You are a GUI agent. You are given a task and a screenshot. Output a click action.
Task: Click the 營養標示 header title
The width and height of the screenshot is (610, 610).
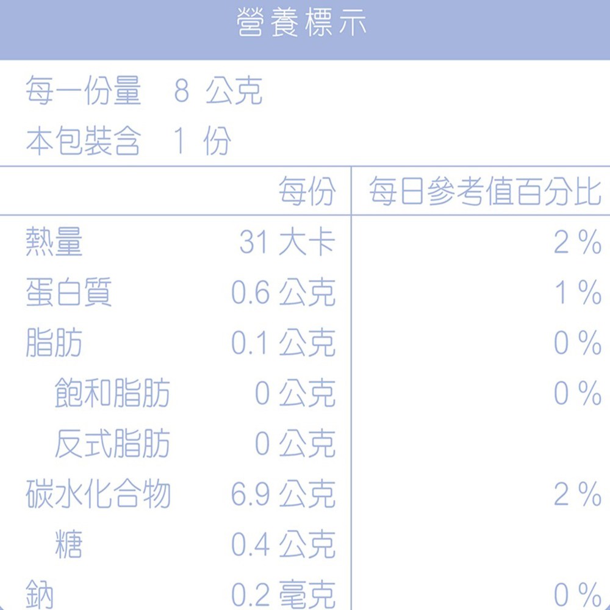(303, 24)
